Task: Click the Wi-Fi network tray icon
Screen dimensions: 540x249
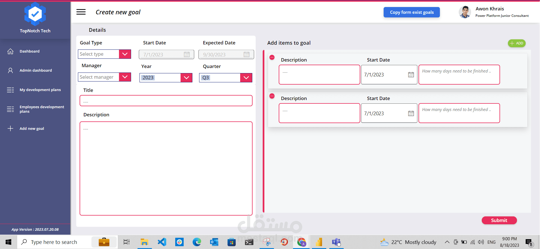Action: (x=472, y=242)
